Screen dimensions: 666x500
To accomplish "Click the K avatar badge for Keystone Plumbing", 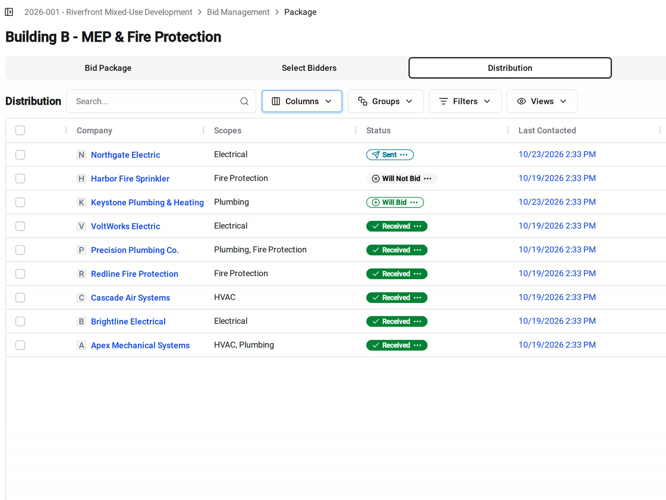I will pyautogui.click(x=82, y=202).
